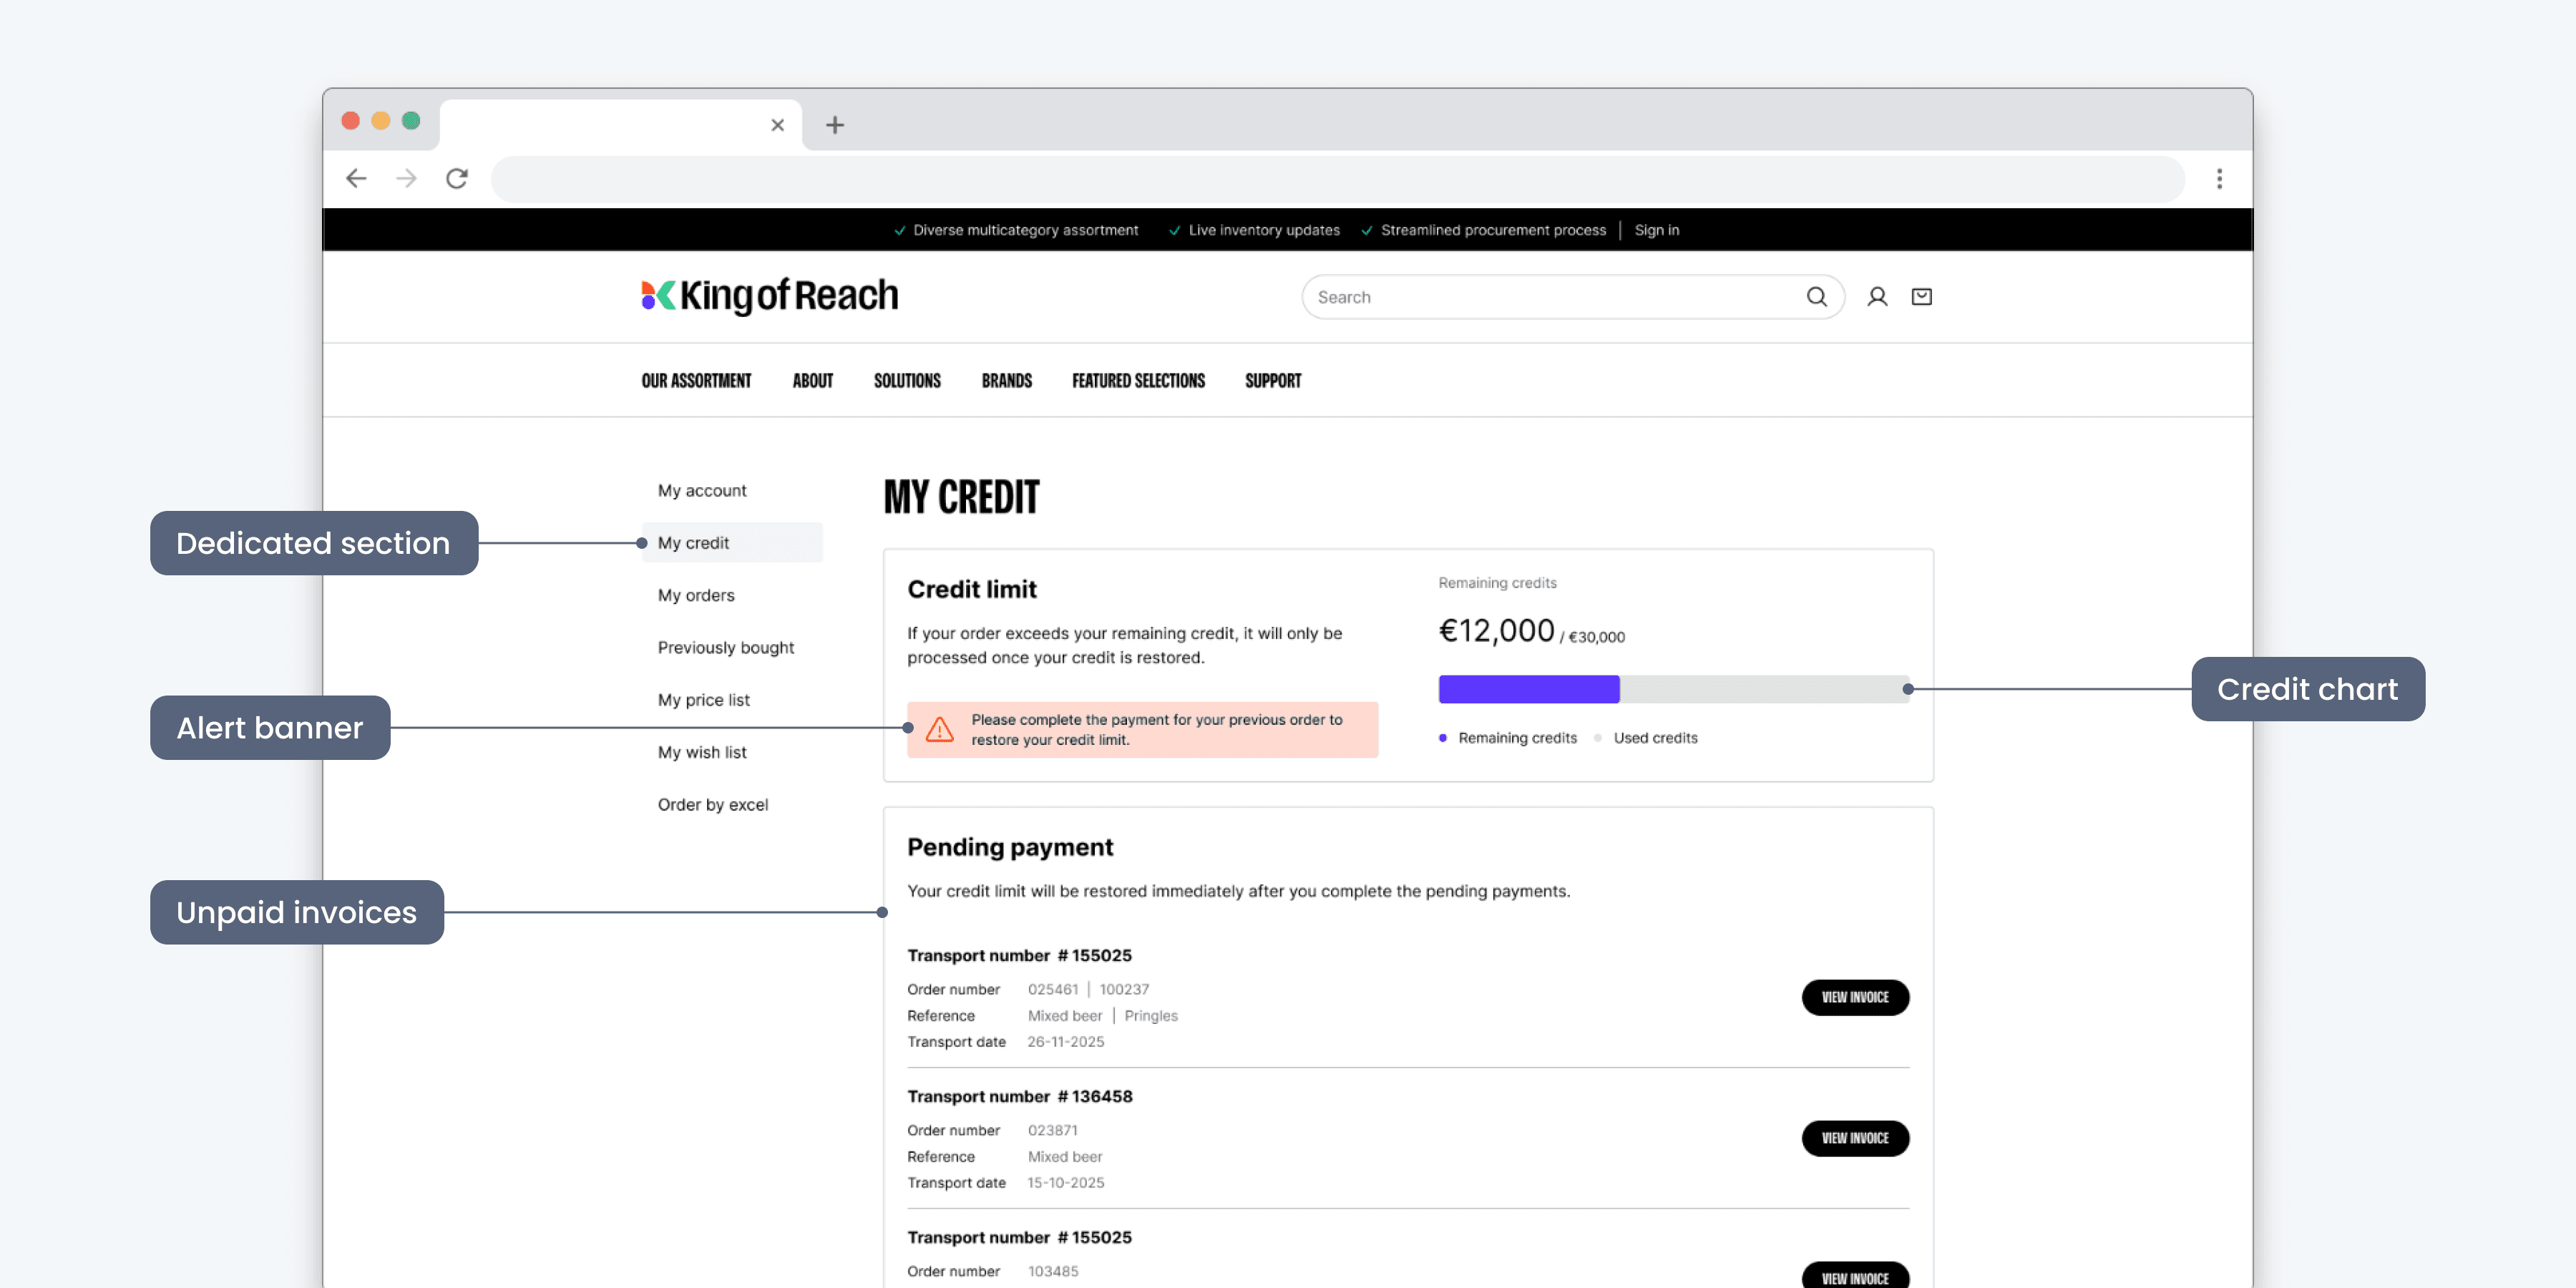Open a new browser tab
This screenshot has height=1288, width=2576.
(x=835, y=125)
